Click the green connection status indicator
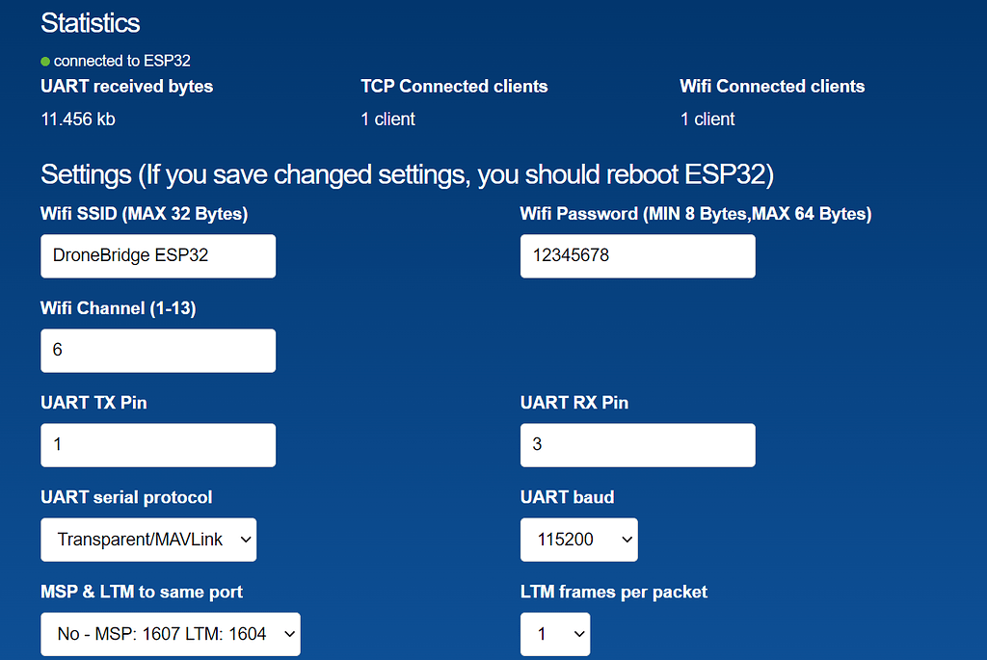Screen dimensions: 987x660 [44, 60]
